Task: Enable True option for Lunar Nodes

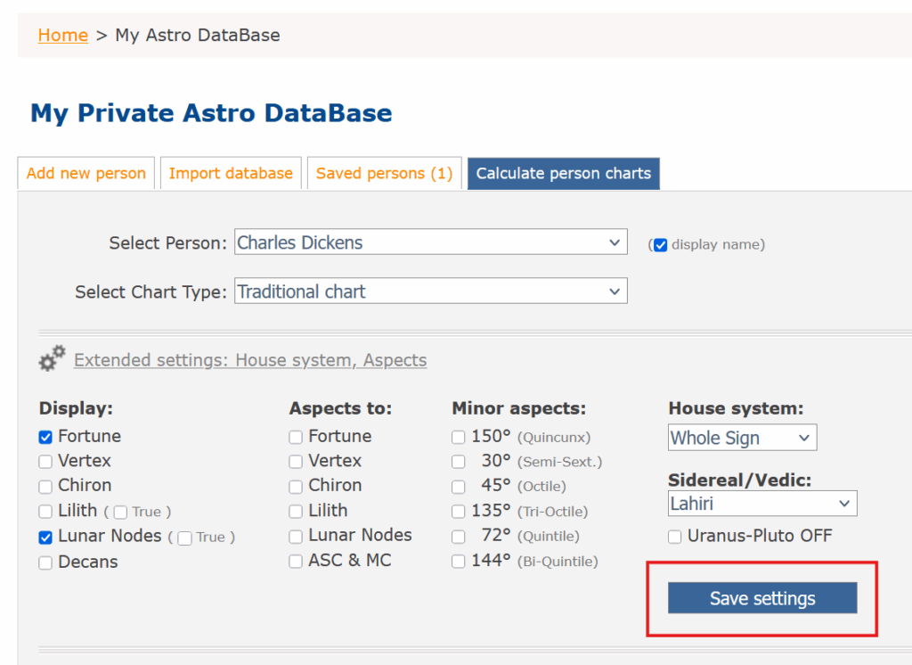Action: coord(184,538)
